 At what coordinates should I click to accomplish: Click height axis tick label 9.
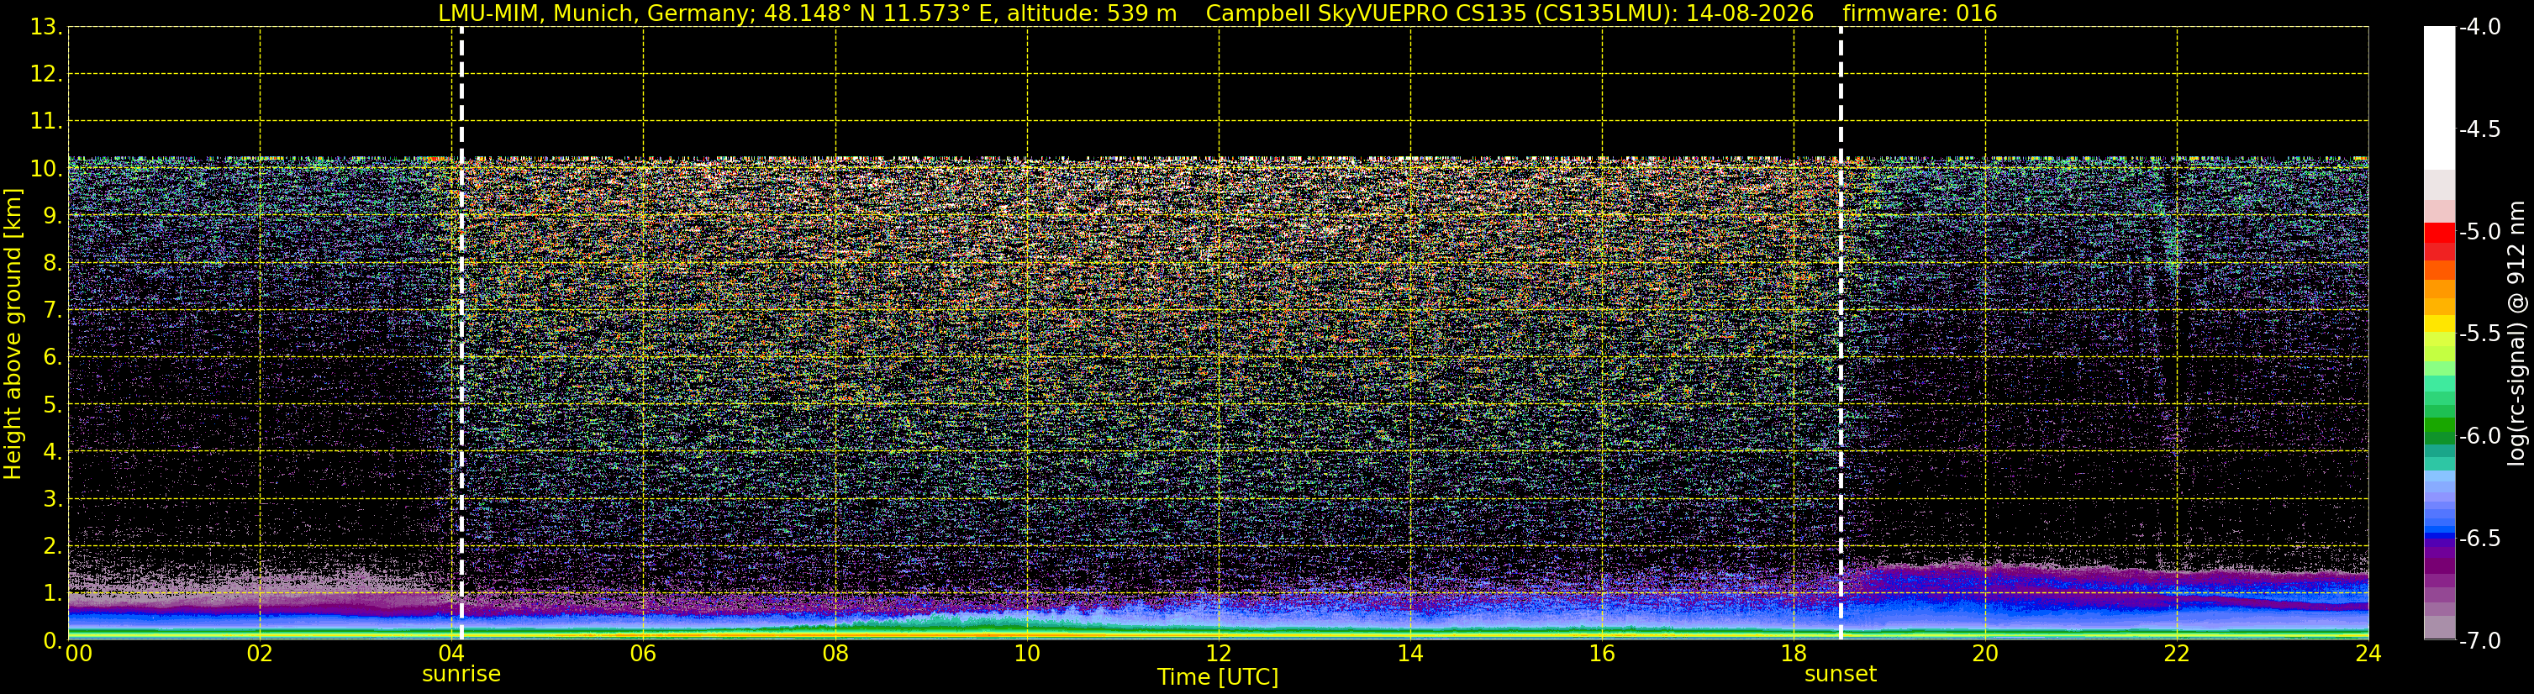click(51, 216)
